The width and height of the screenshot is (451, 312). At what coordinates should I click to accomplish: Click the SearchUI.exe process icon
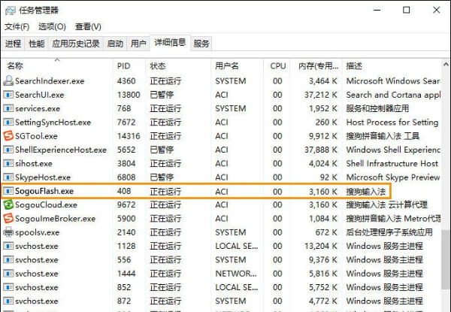coord(8,95)
